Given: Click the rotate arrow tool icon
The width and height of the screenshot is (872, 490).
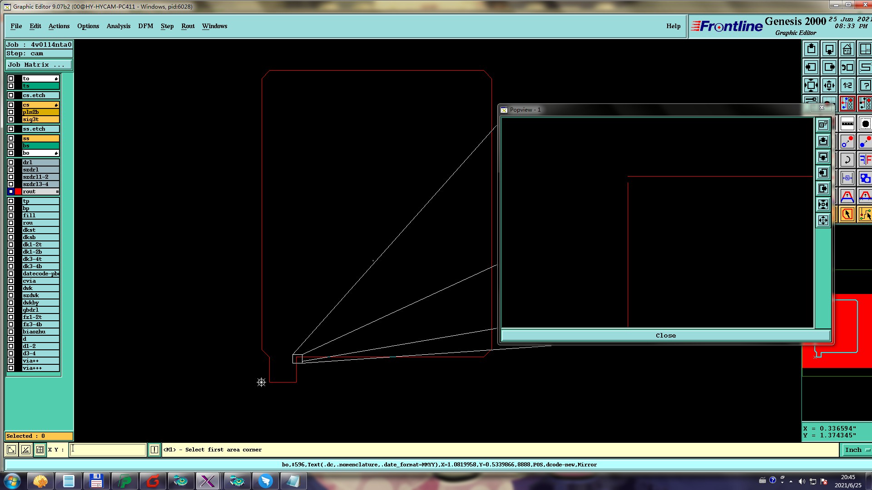Looking at the screenshot, I should pos(847,160).
